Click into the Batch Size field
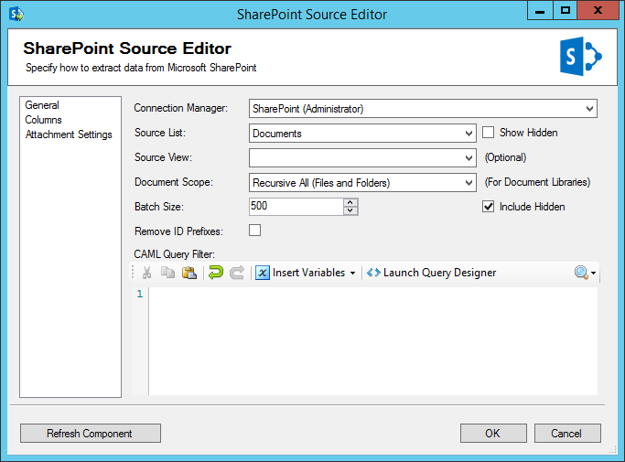This screenshot has height=462, width=625. pyautogui.click(x=296, y=207)
